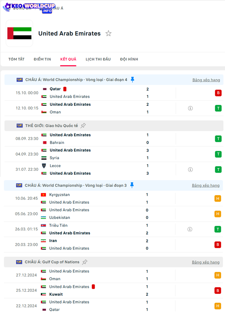225x313 pixels.
Task: Click the Iran flag icon
Action: (43, 241)
